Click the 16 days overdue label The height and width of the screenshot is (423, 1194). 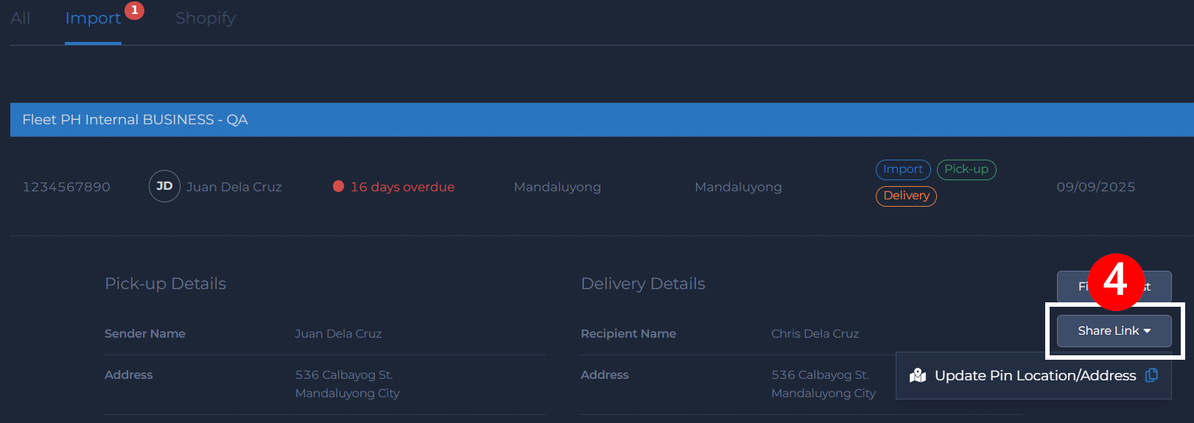(402, 187)
